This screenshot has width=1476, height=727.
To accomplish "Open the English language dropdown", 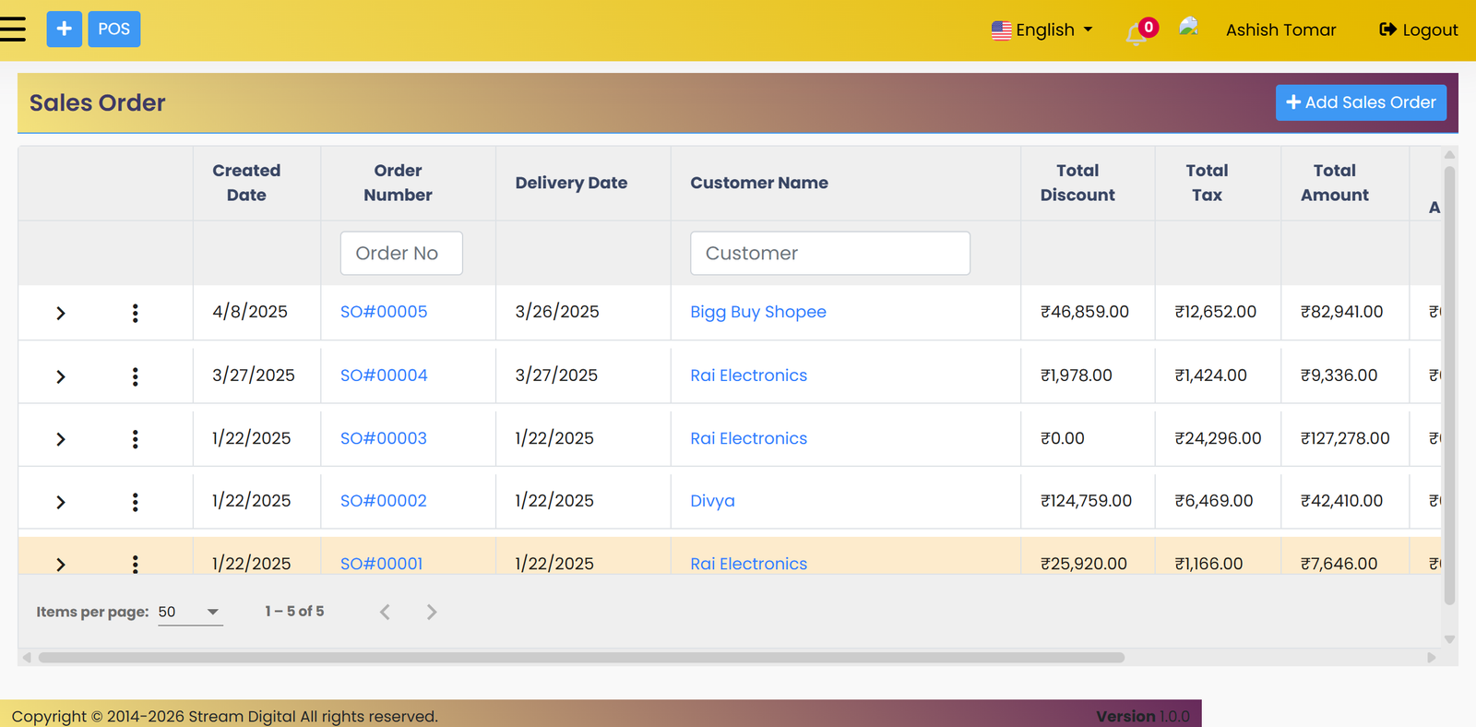I will click(x=1042, y=30).
